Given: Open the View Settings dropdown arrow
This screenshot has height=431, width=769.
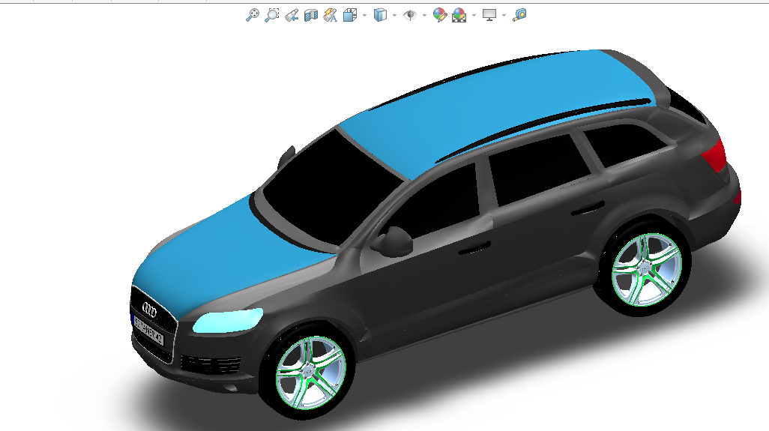Looking at the screenshot, I should 504,16.
